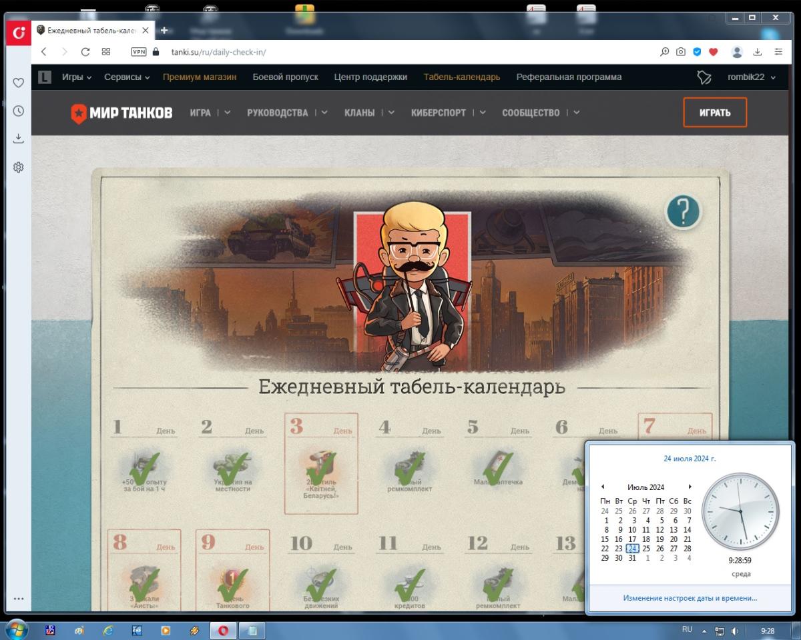Open Боевой пропуск page
Image resolution: width=801 pixels, height=640 pixels.
coord(285,77)
